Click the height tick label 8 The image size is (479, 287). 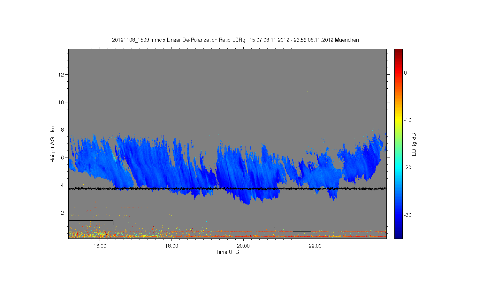[x=63, y=130]
